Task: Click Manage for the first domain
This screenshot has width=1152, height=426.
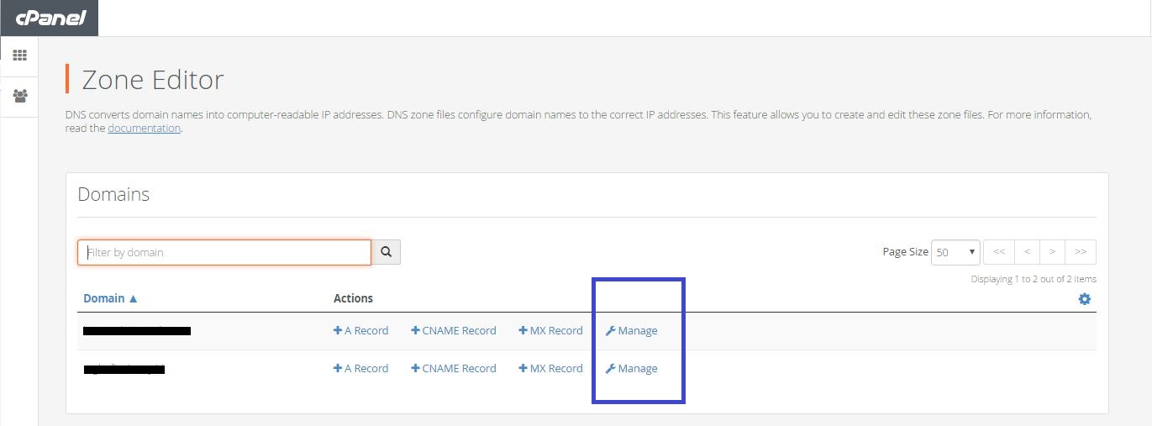Action: click(632, 331)
